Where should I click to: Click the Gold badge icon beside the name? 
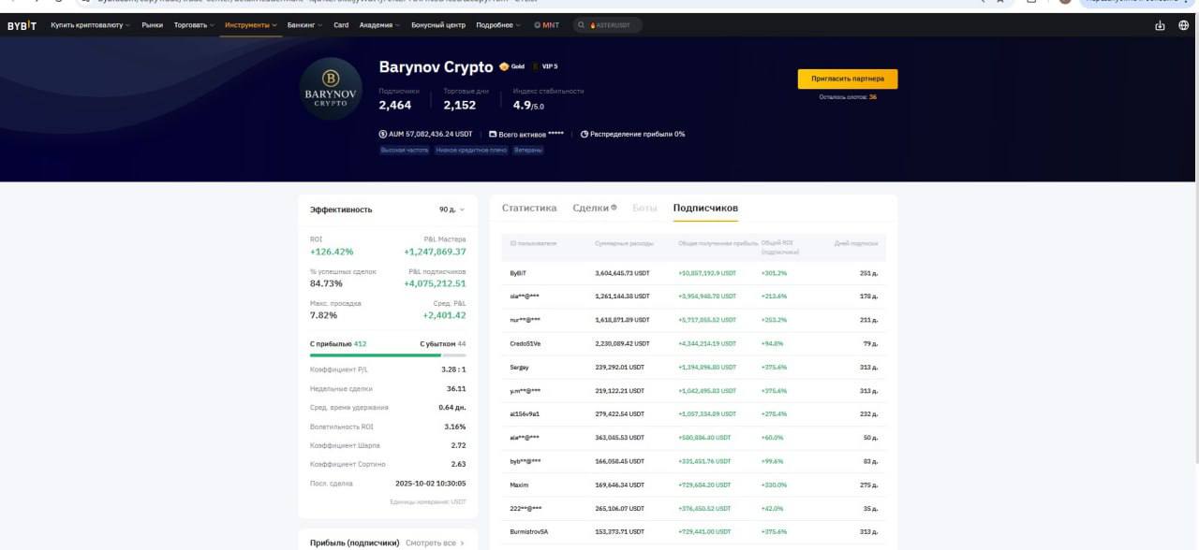pos(504,66)
